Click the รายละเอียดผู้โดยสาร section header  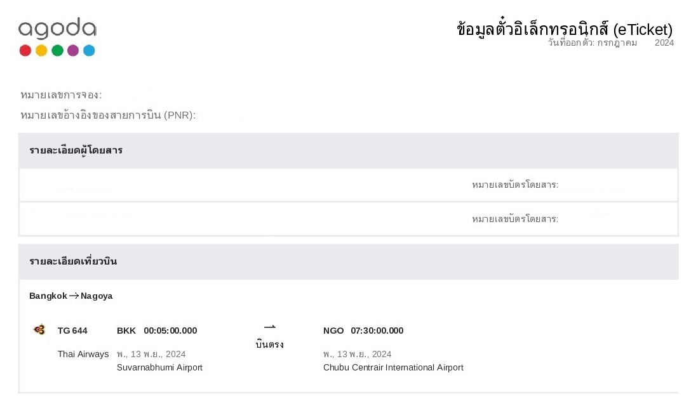click(76, 151)
